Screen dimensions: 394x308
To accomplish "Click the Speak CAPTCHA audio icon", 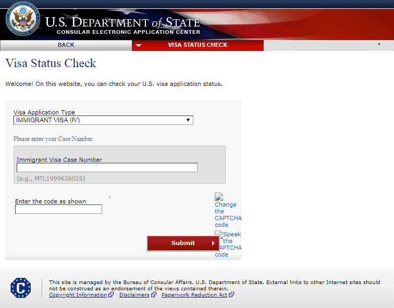I will point(218,235).
